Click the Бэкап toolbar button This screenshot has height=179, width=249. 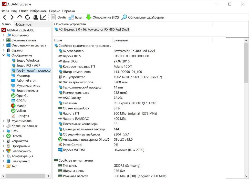pyautogui.click(x=76, y=17)
